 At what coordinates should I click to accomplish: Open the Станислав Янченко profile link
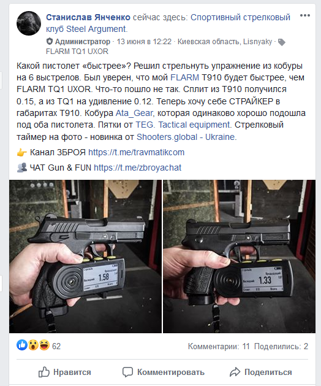point(88,17)
